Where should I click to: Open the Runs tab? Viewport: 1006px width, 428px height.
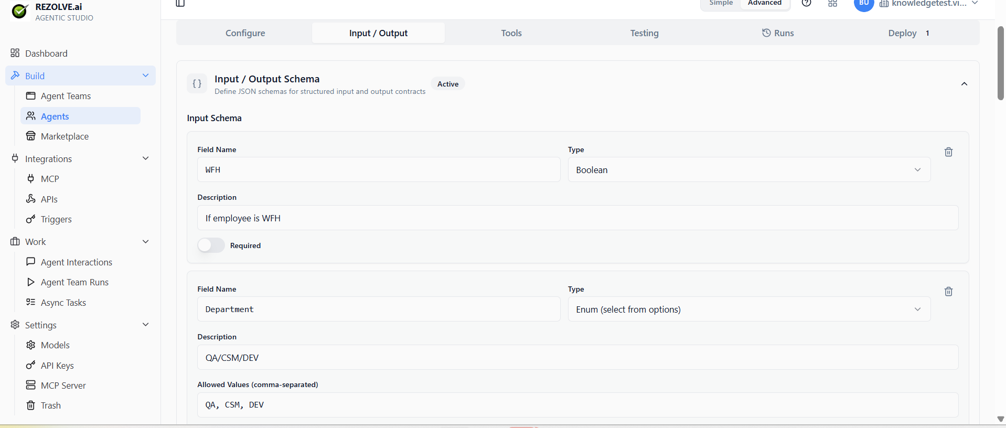click(x=777, y=33)
